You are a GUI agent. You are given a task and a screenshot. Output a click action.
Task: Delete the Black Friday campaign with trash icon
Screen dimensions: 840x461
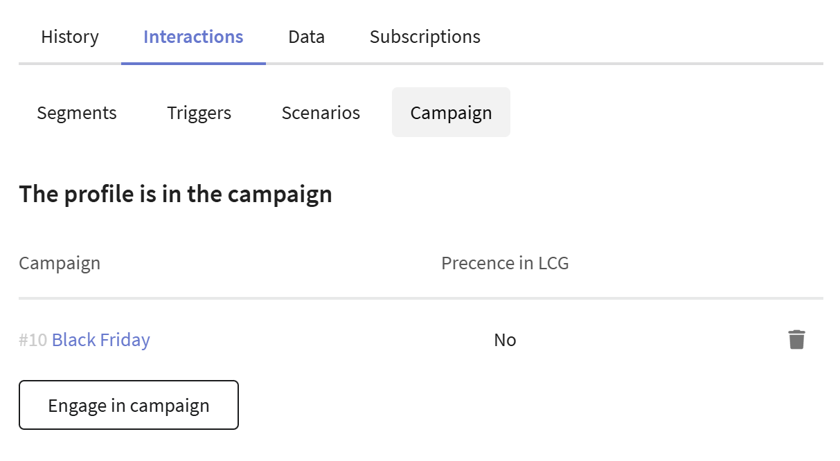[796, 340]
